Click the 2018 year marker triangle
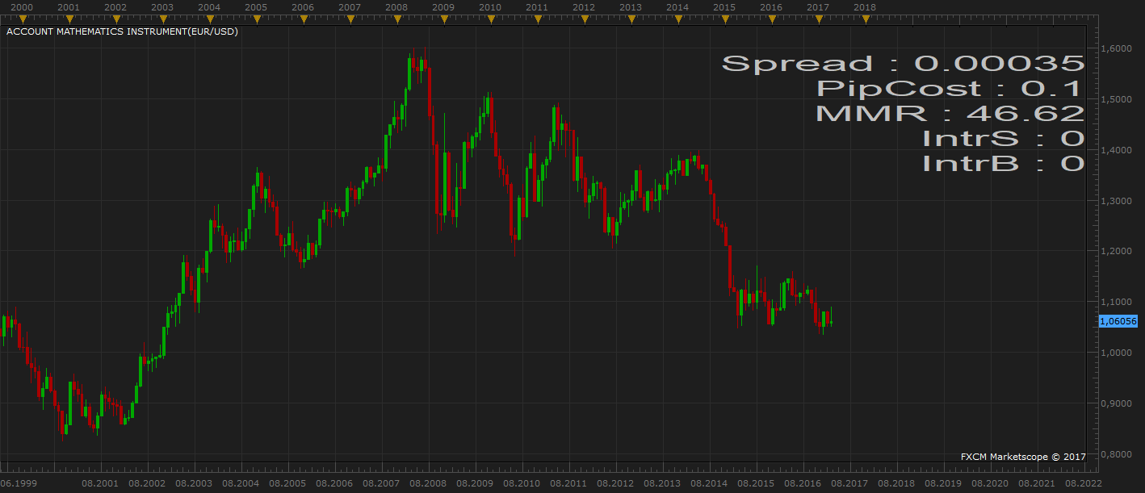The width and height of the screenshot is (1145, 493). click(865, 19)
